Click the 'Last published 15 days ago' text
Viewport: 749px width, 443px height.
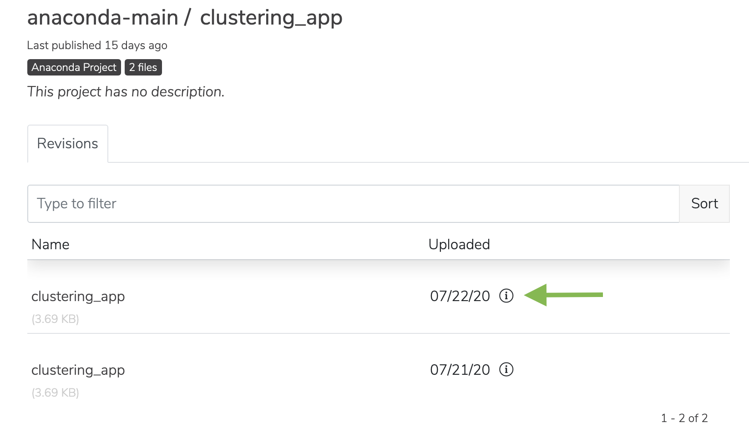point(97,45)
